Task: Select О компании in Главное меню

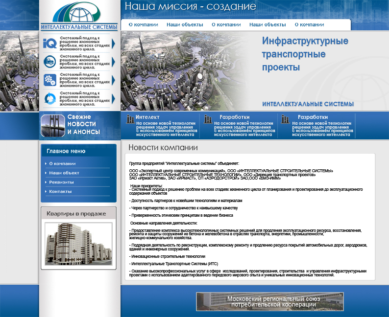Action: pyautogui.click(x=62, y=163)
